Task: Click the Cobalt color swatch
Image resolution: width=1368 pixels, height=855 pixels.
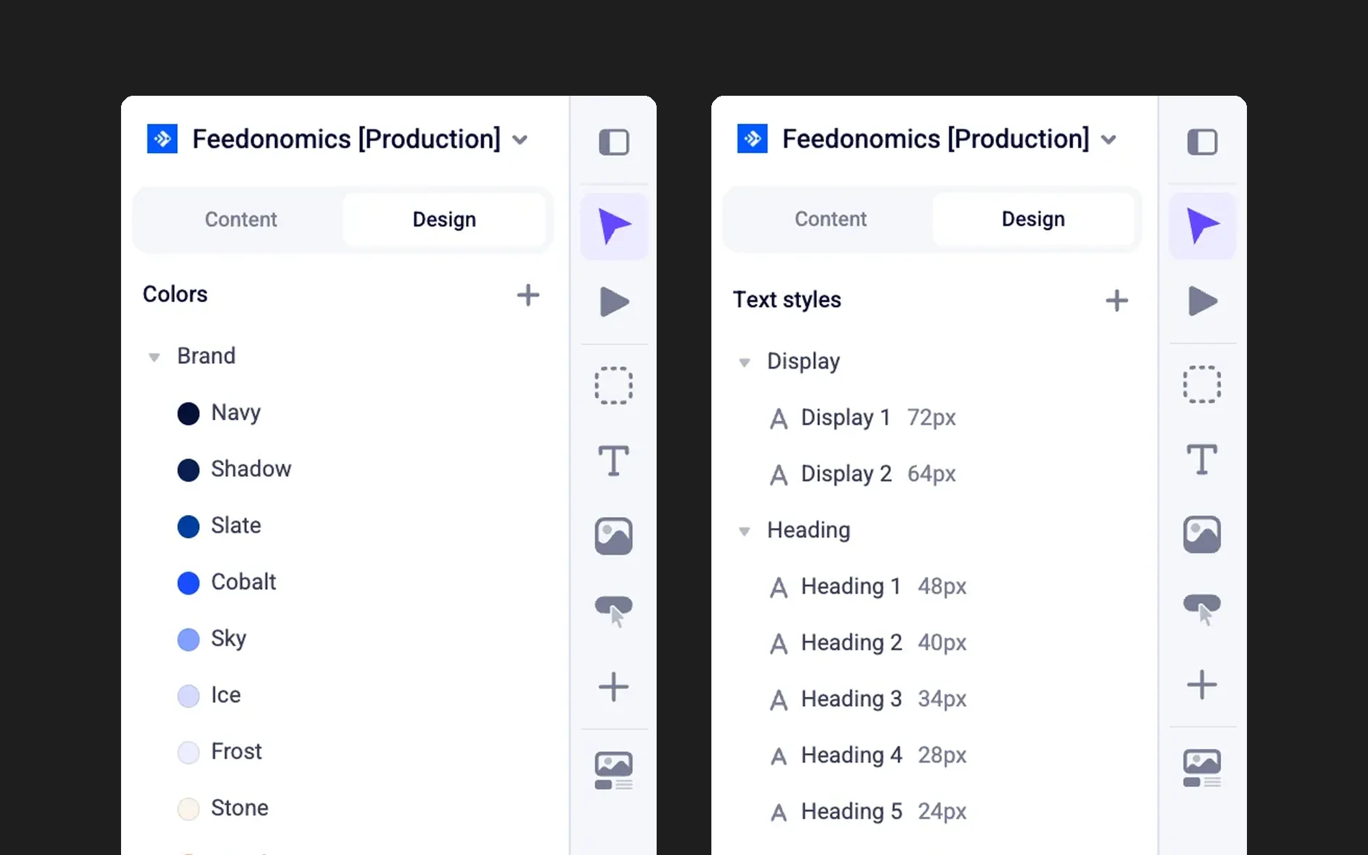Action: 188,583
